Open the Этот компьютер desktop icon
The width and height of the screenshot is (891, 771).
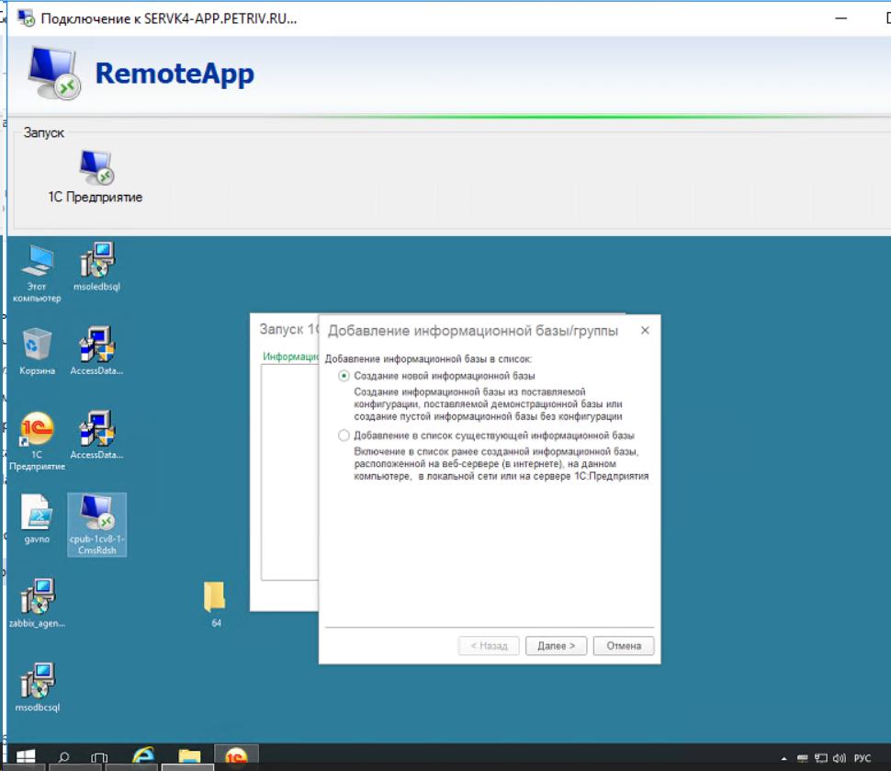(x=38, y=273)
